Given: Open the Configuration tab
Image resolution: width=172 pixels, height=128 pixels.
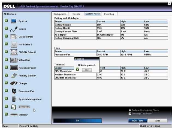Looking at the screenshot, I should [x=60, y=14].
